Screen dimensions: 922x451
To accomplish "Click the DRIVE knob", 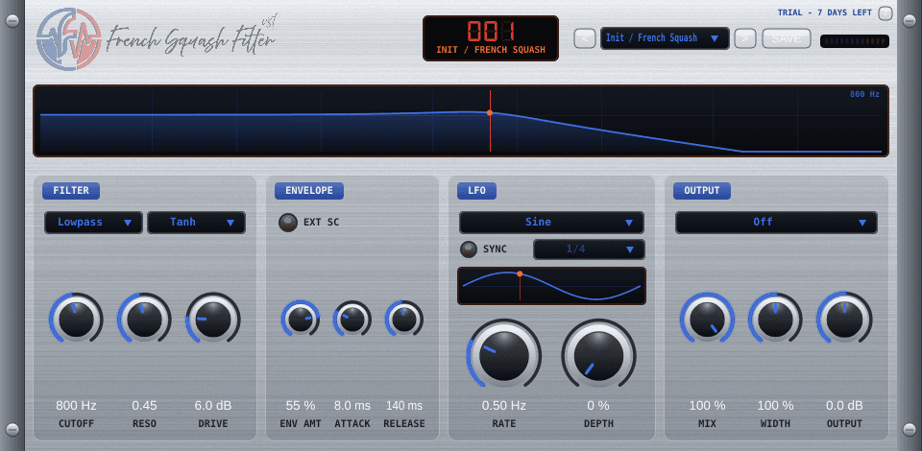I will point(213,320).
